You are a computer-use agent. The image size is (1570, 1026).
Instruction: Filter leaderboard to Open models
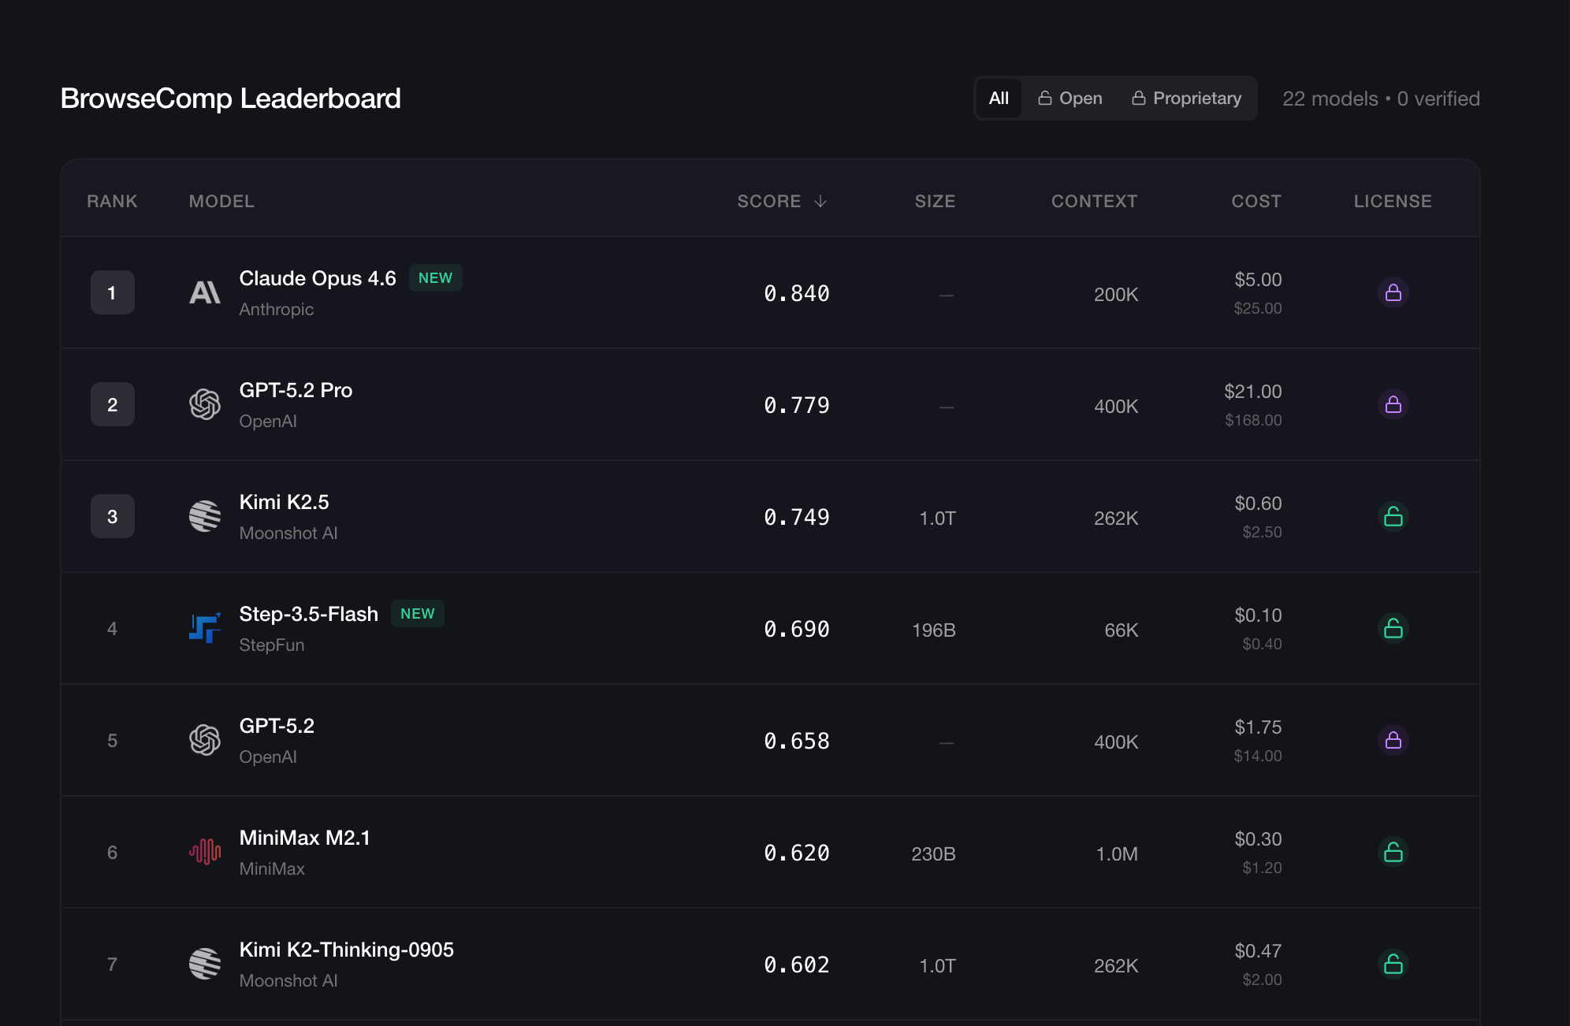tap(1070, 99)
